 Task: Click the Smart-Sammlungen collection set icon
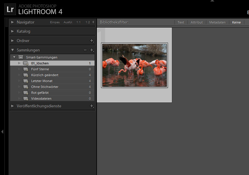21,57
